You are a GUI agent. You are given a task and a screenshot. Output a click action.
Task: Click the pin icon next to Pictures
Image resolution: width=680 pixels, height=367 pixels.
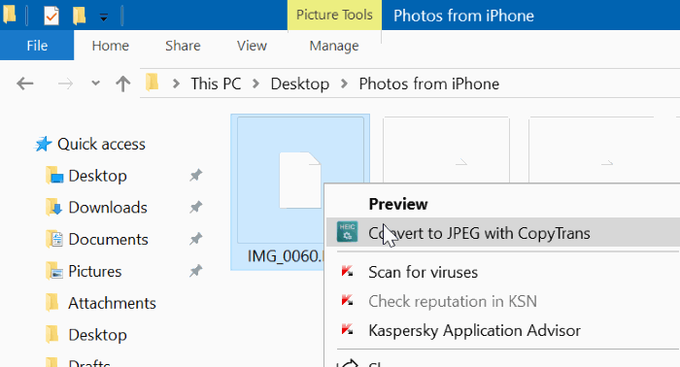pos(195,271)
